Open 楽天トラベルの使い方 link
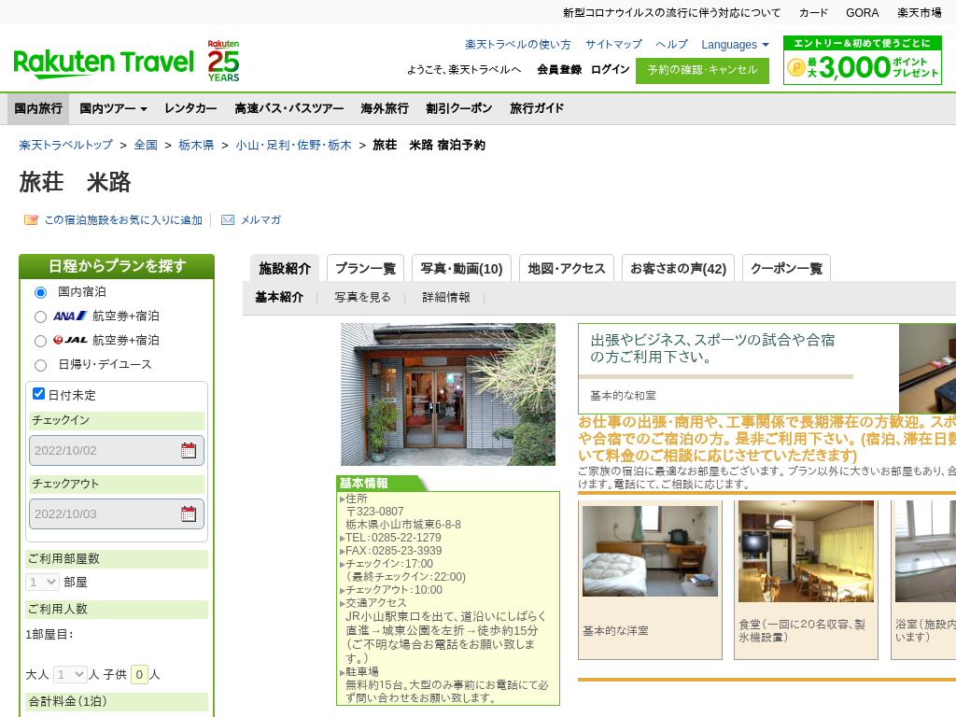The height and width of the screenshot is (717, 956). click(517, 45)
